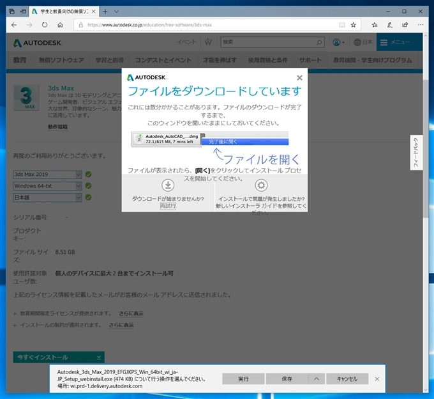Open reading view icon in address bar
Image resolution: width=434 pixels, height=399 pixels.
[x=342, y=25]
